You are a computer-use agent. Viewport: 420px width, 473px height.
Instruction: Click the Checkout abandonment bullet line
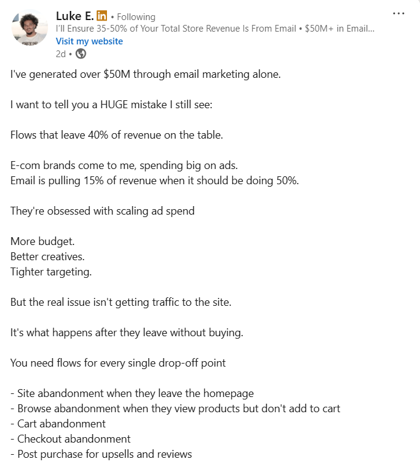[71, 439]
